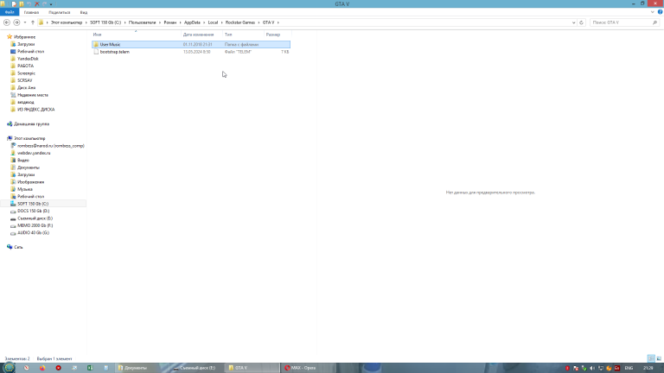
Task: Select the User Music folder
Action: 191,44
